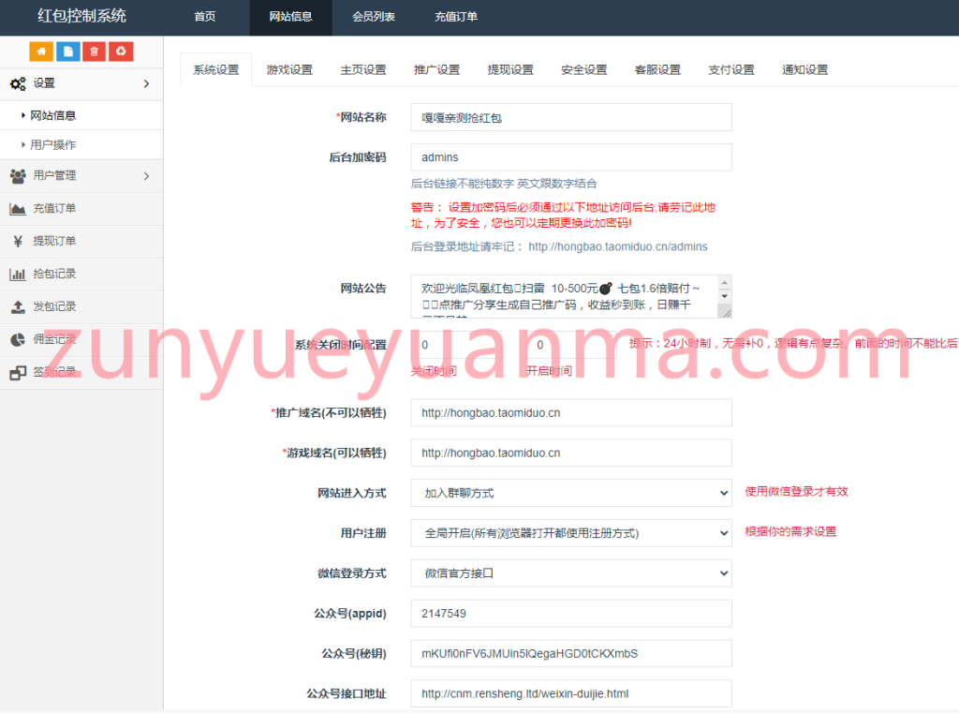Viewport: 959px width, 714px height.
Task: Click the resize grip of 网站公告 textarea
Action: (x=727, y=313)
